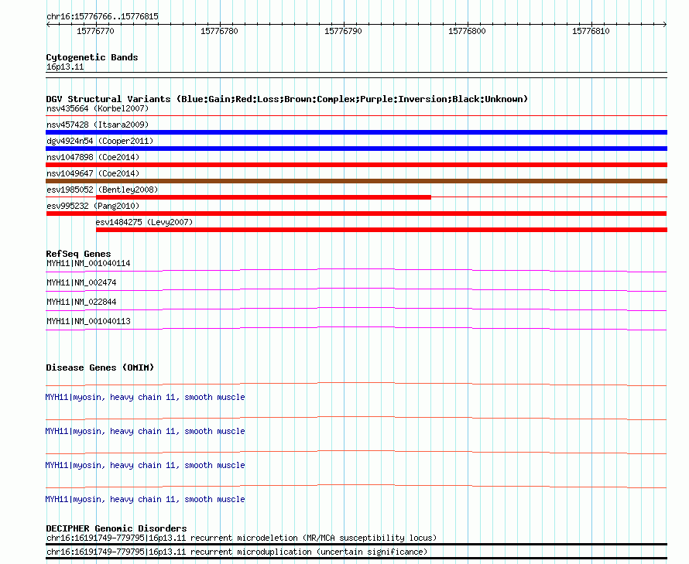Select the Disease Genes (OMIM) track heading
This screenshot has height=564, width=689.
(x=100, y=367)
